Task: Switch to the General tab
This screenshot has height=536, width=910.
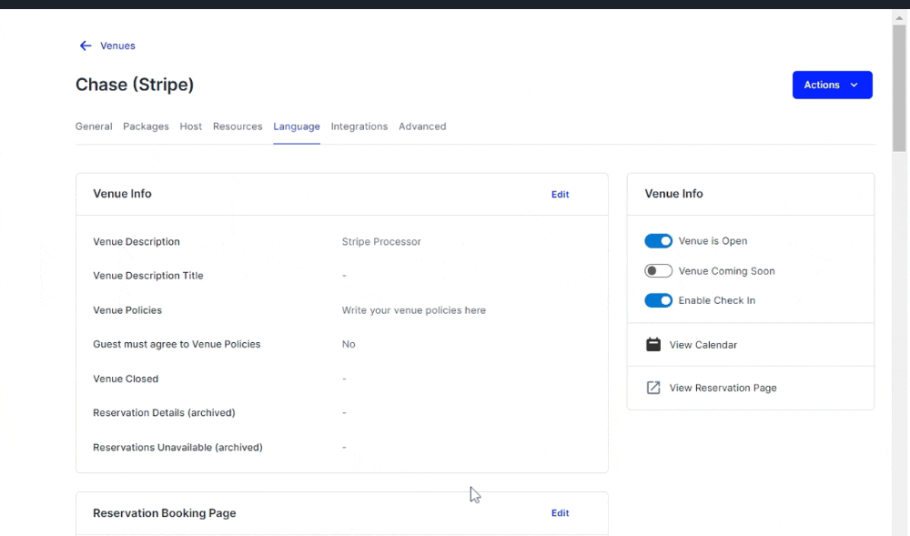Action: (94, 126)
